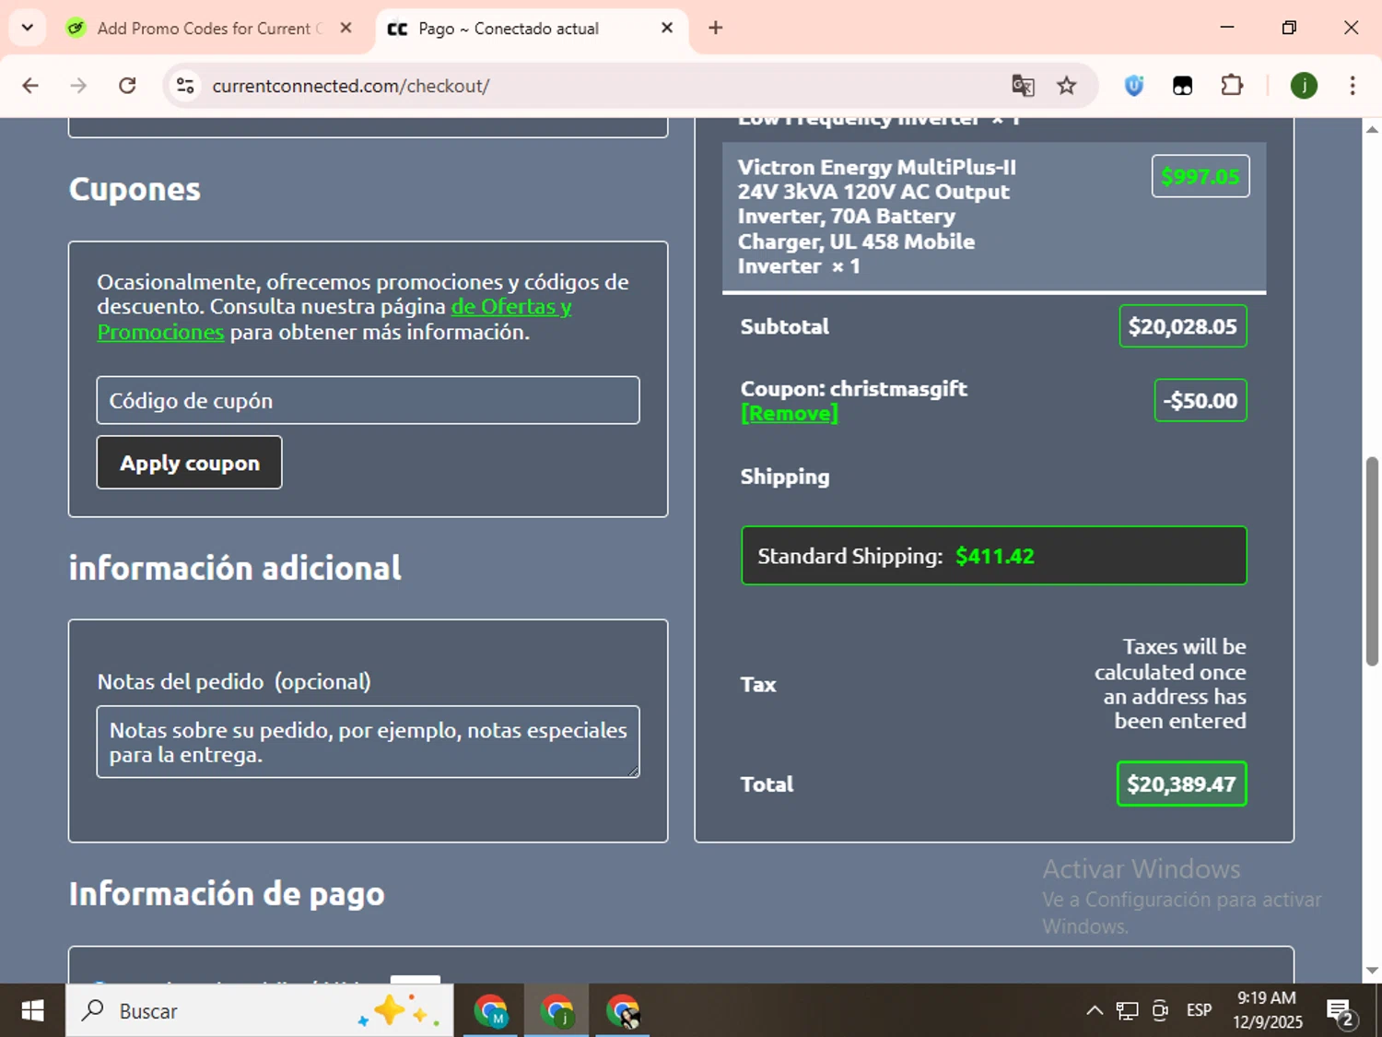
Task: Click the network tray icon
Action: 1127,1011
